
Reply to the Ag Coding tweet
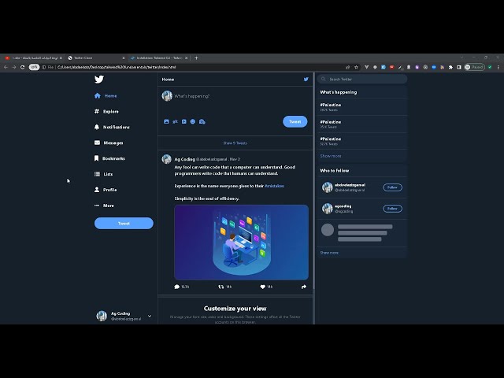pos(176,287)
